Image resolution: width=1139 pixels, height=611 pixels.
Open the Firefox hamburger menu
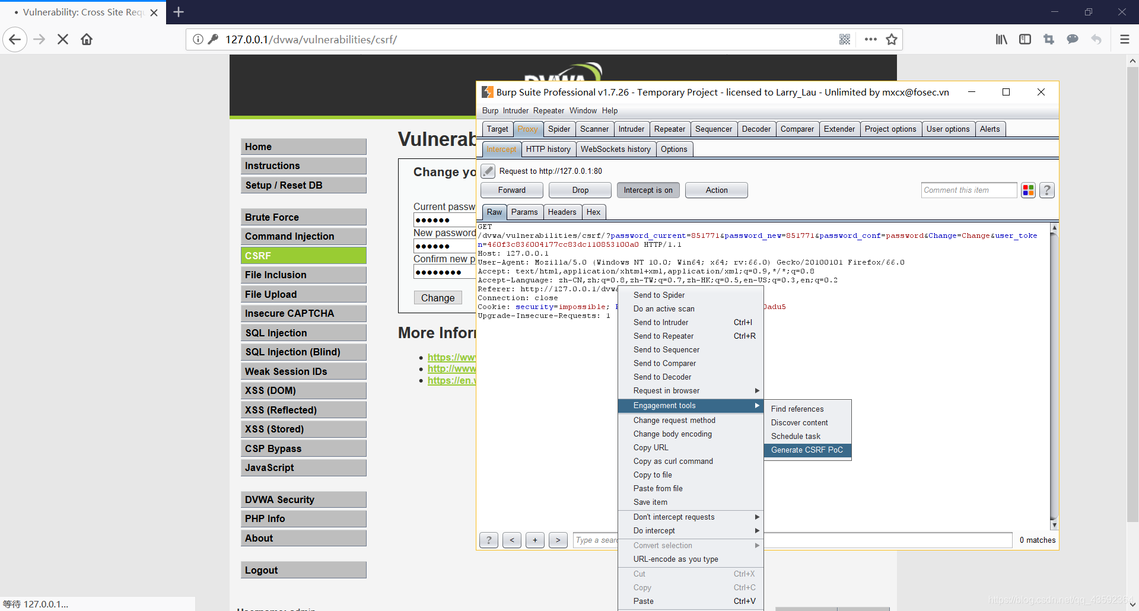coord(1124,40)
